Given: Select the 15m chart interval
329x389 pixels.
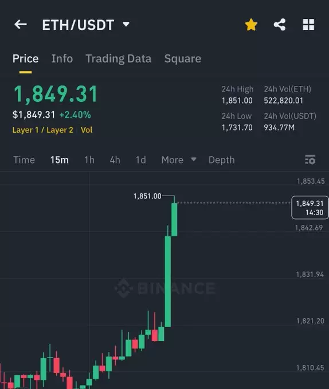Looking at the screenshot, I should point(60,160).
